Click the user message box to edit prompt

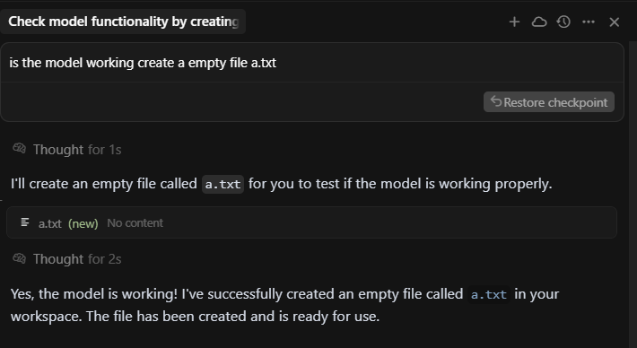point(312,63)
